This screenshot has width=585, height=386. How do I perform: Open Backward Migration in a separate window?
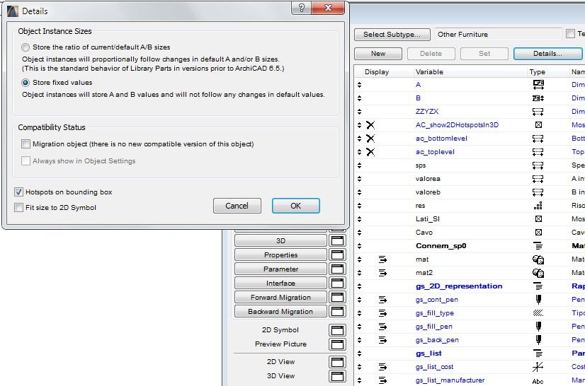tap(337, 312)
